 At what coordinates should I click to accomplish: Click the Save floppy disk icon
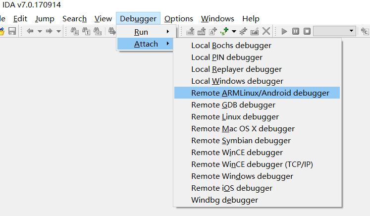tap(12, 31)
